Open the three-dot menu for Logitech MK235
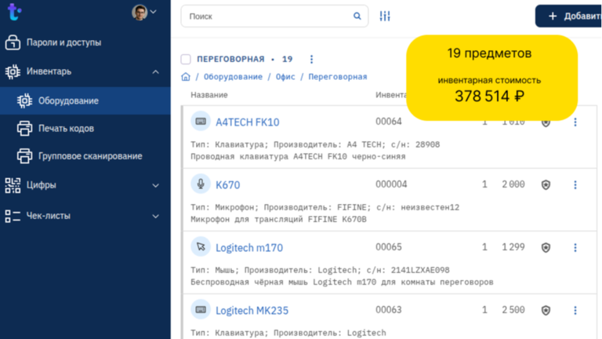The image size is (602, 339). coord(575,310)
